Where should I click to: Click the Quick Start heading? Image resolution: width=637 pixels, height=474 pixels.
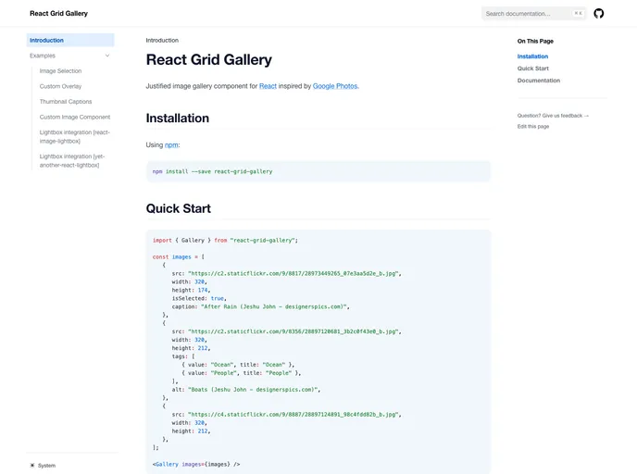[x=179, y=208]
